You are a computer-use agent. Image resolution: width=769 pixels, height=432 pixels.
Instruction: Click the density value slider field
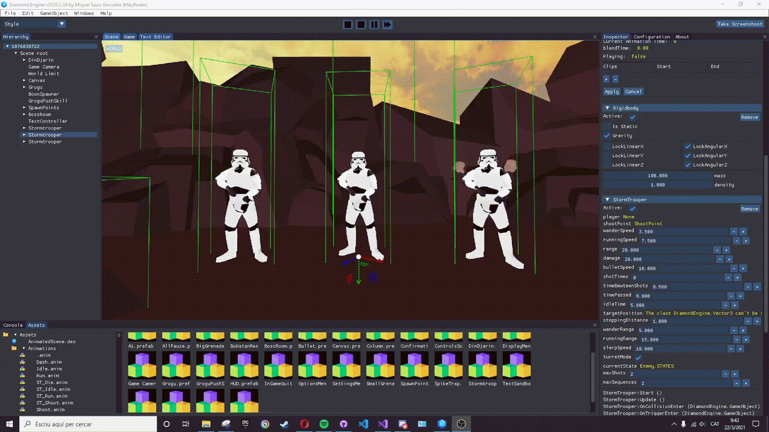(657, 185)
